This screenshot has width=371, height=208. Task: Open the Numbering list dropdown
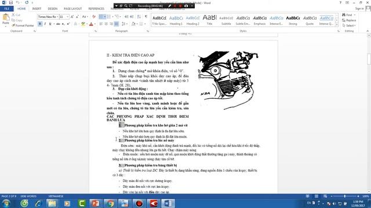112,17
